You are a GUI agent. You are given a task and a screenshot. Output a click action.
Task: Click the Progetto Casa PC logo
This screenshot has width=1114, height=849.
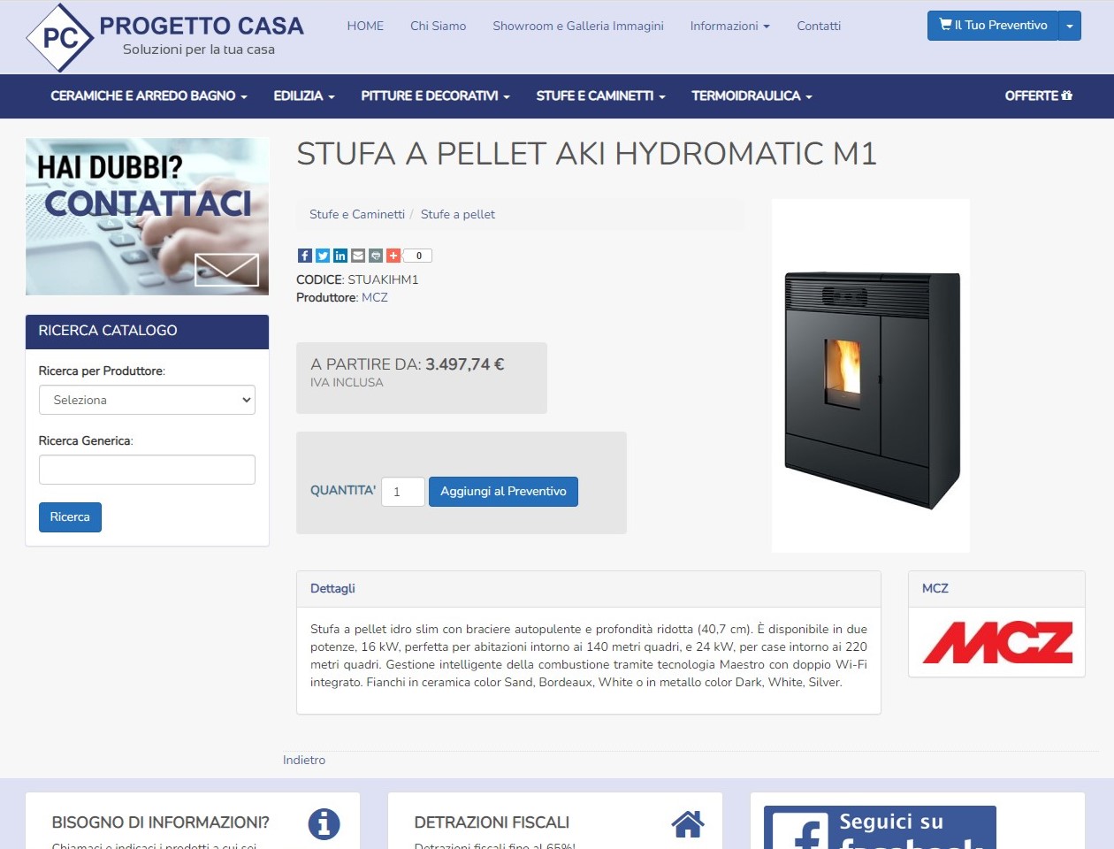coord(60,38)
